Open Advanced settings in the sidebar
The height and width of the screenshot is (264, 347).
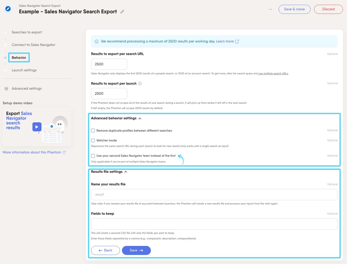(27, 88)
